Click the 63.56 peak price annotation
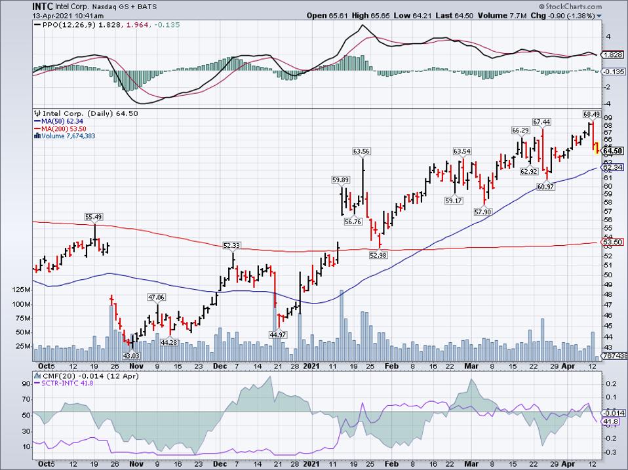Viewport: 628px width, 470px height. click(361, 151)
